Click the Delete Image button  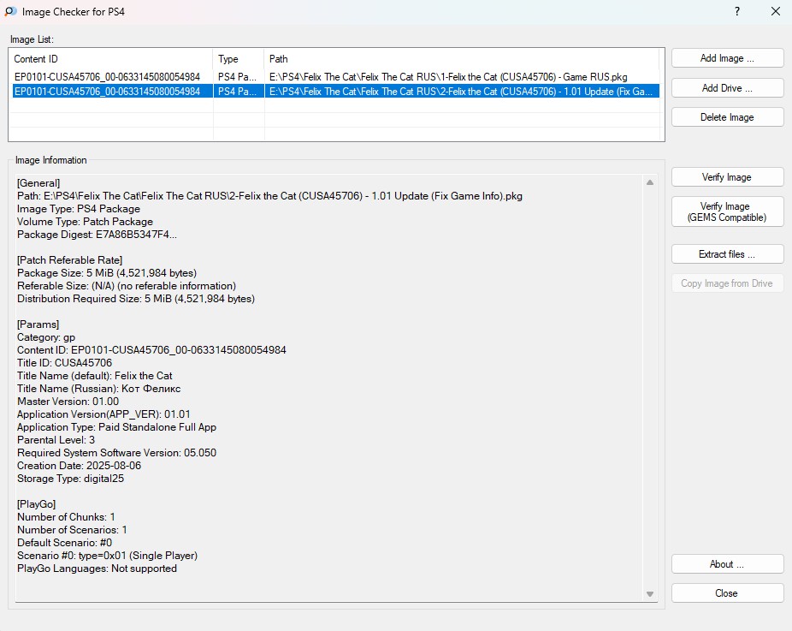point(727,117)
